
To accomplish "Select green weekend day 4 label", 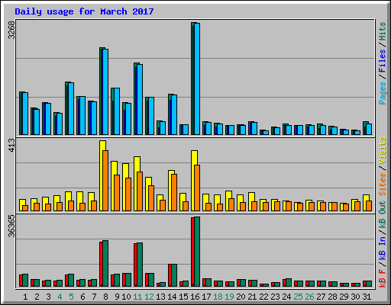I will (60, 297).
